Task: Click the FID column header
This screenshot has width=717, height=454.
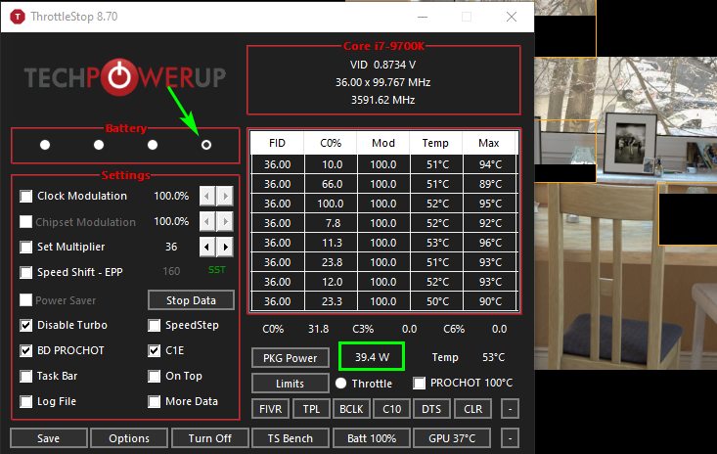Action: coord(277,143)
